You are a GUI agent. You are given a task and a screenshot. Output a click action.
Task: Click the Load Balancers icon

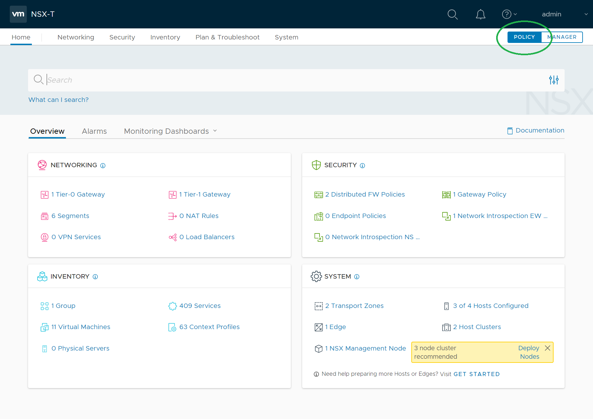173,237
